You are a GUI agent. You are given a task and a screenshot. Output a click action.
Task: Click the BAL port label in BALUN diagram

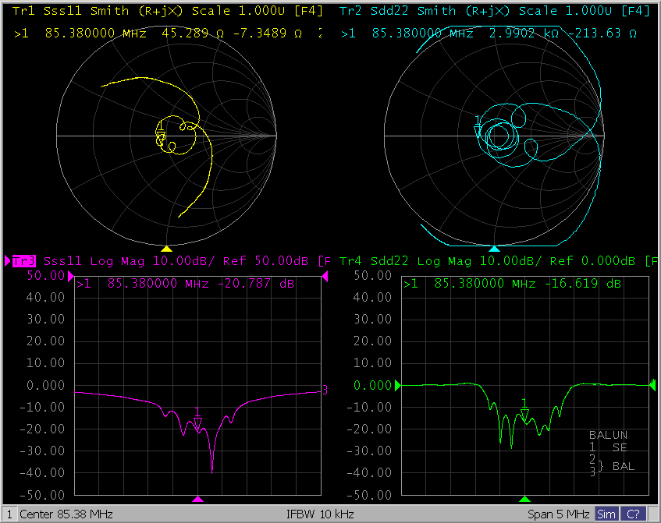click(623, 466)
